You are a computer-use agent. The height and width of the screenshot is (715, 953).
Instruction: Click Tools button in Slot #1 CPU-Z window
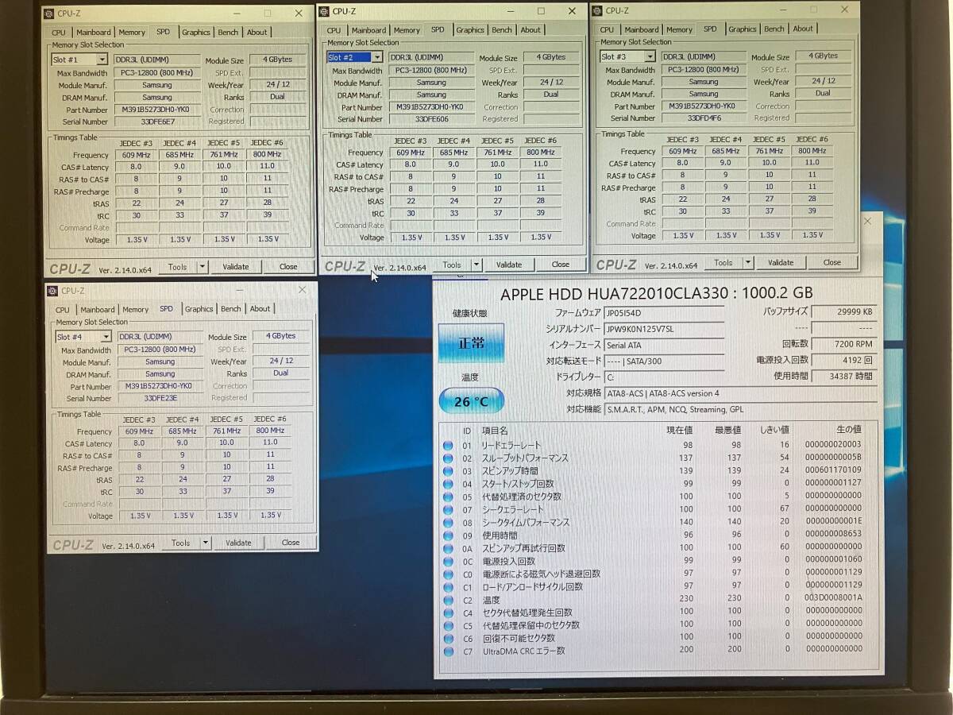[x=177, y=267]
